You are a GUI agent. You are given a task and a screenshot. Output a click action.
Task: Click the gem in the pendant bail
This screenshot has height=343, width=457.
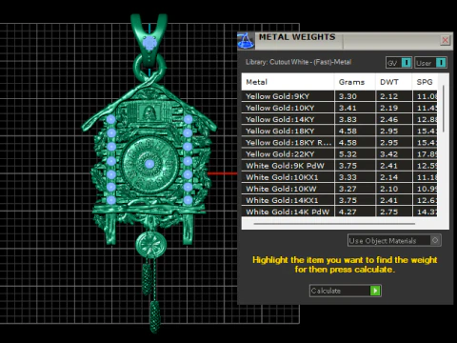149,43
